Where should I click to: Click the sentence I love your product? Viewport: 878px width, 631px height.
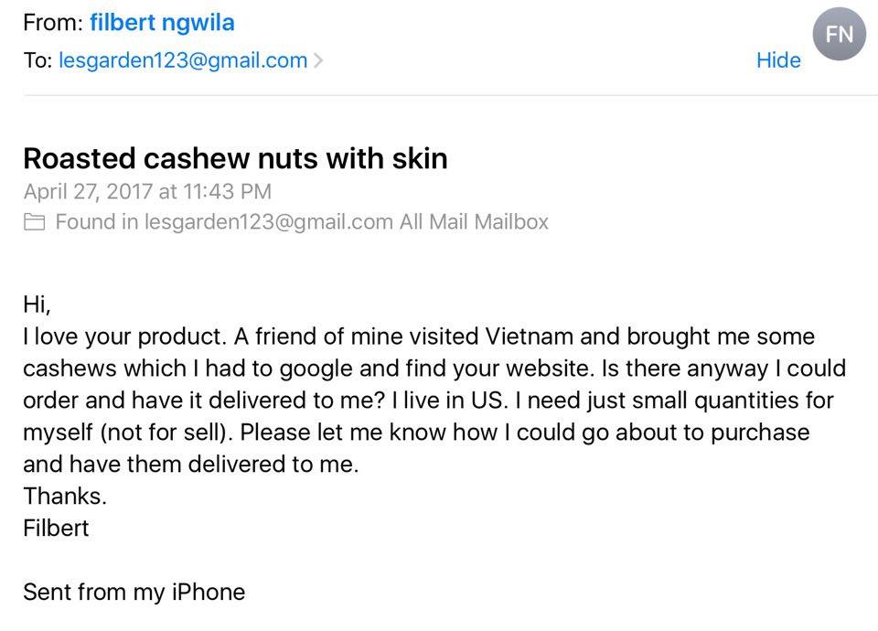click(x=125, y=337)
